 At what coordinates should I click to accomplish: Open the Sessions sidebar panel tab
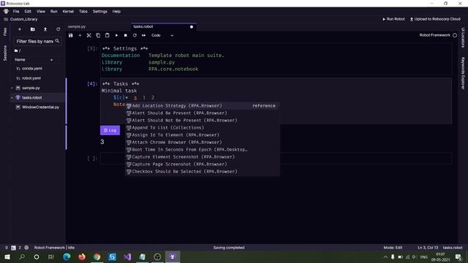(5, 53)
